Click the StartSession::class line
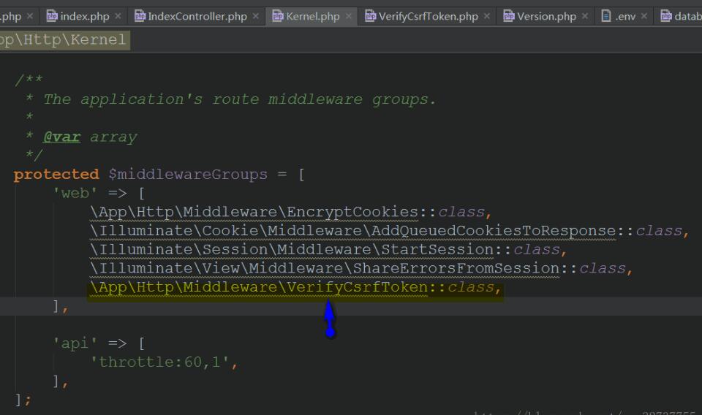The width and height of the screenshot is (702, 415). tap(328, 250)
